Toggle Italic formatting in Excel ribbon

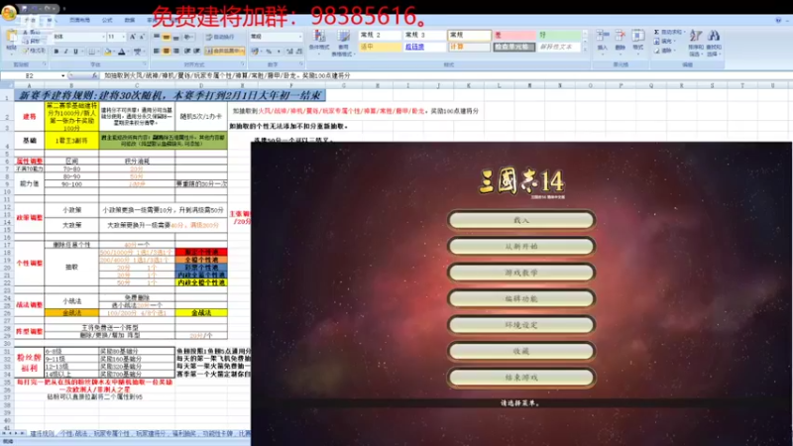pos(65,52)
